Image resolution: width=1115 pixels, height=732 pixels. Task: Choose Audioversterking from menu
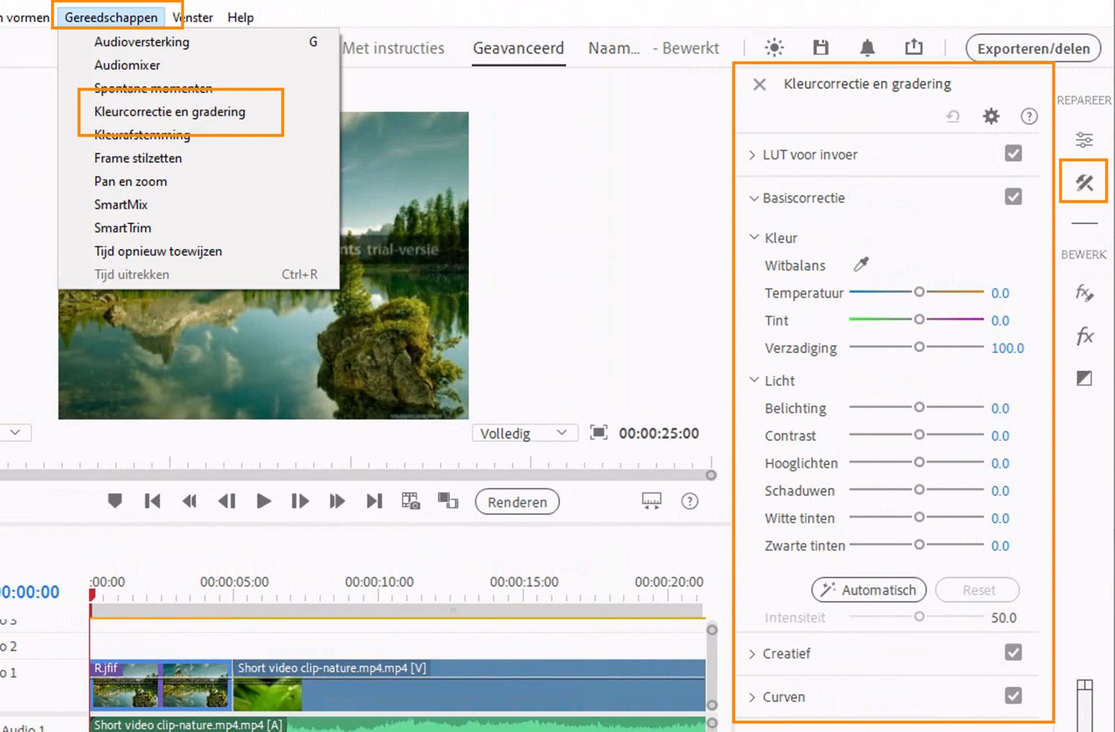(x=198, y=42)
